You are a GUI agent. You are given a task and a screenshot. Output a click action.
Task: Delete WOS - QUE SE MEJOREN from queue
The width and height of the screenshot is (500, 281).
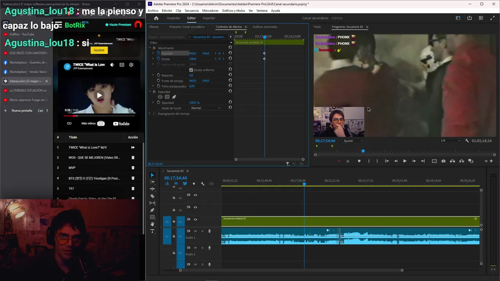coord(133,158)
